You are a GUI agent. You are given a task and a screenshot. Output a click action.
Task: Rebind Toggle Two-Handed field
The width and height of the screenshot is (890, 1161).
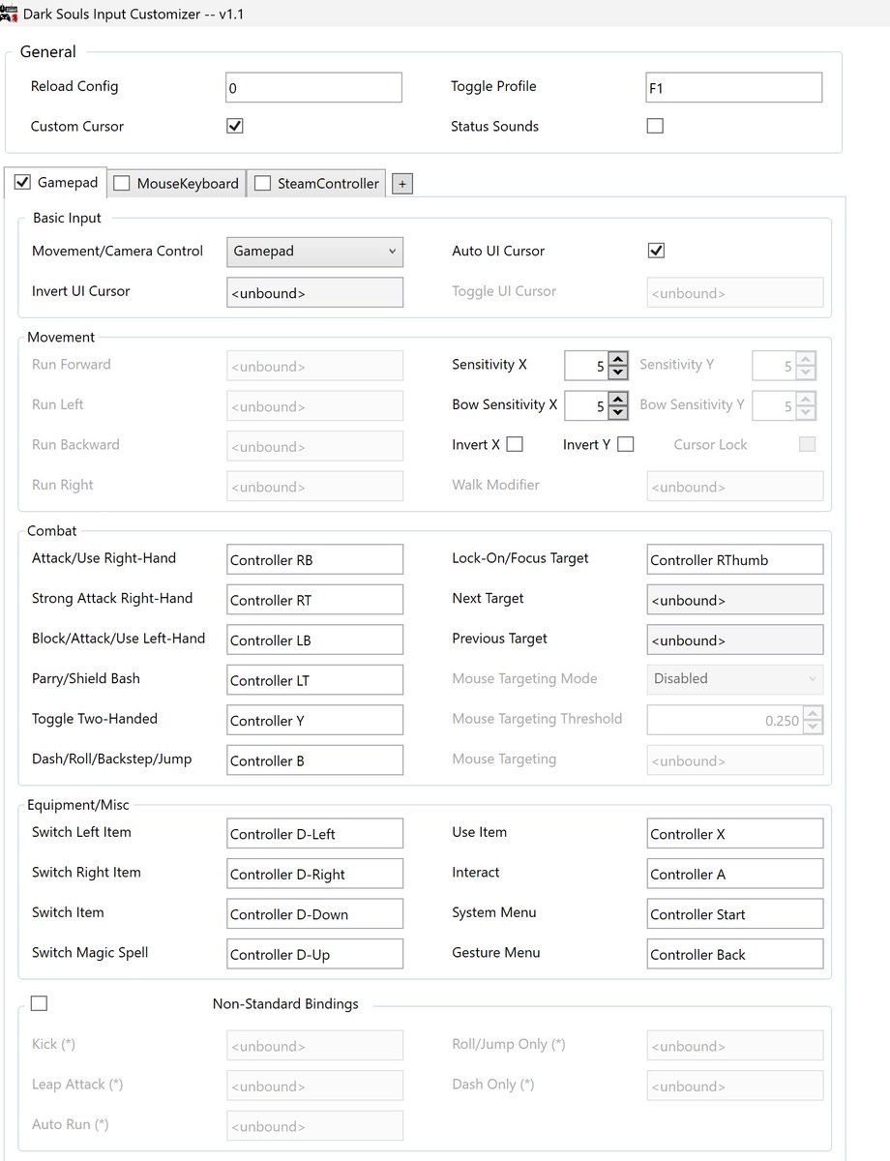314,720
